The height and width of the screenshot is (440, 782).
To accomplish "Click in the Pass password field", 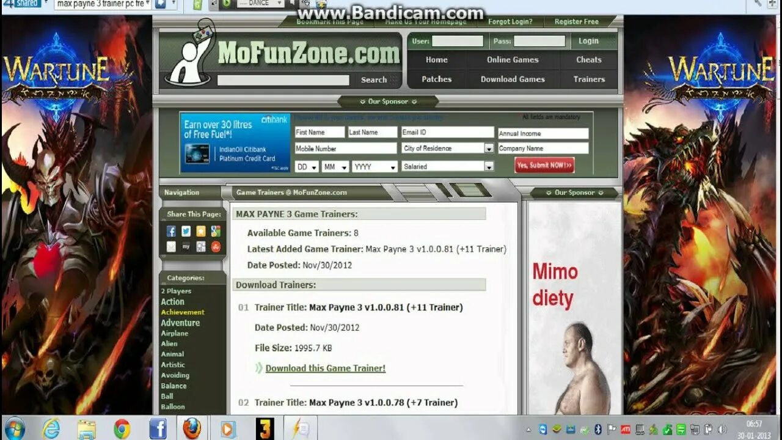I will (x=539, y=41).
